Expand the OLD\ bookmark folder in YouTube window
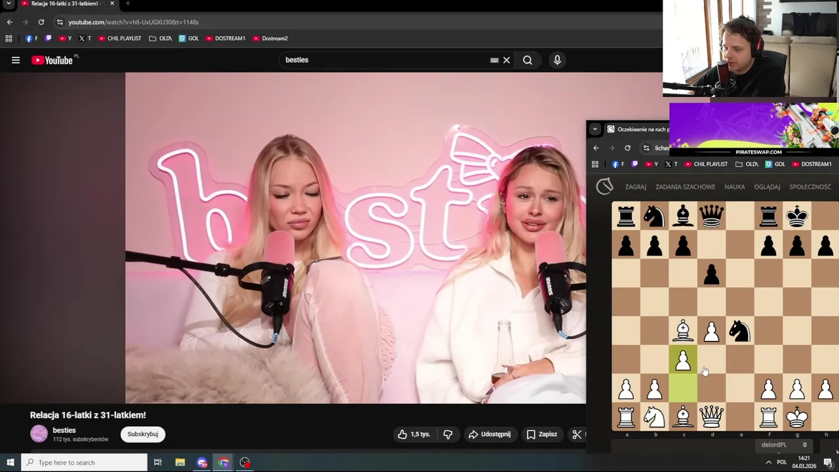The width and height of the screenshot is (839, 472). [161, 39]
